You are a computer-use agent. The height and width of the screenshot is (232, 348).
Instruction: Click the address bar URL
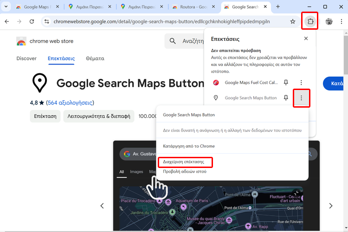(x=161, y=21)
